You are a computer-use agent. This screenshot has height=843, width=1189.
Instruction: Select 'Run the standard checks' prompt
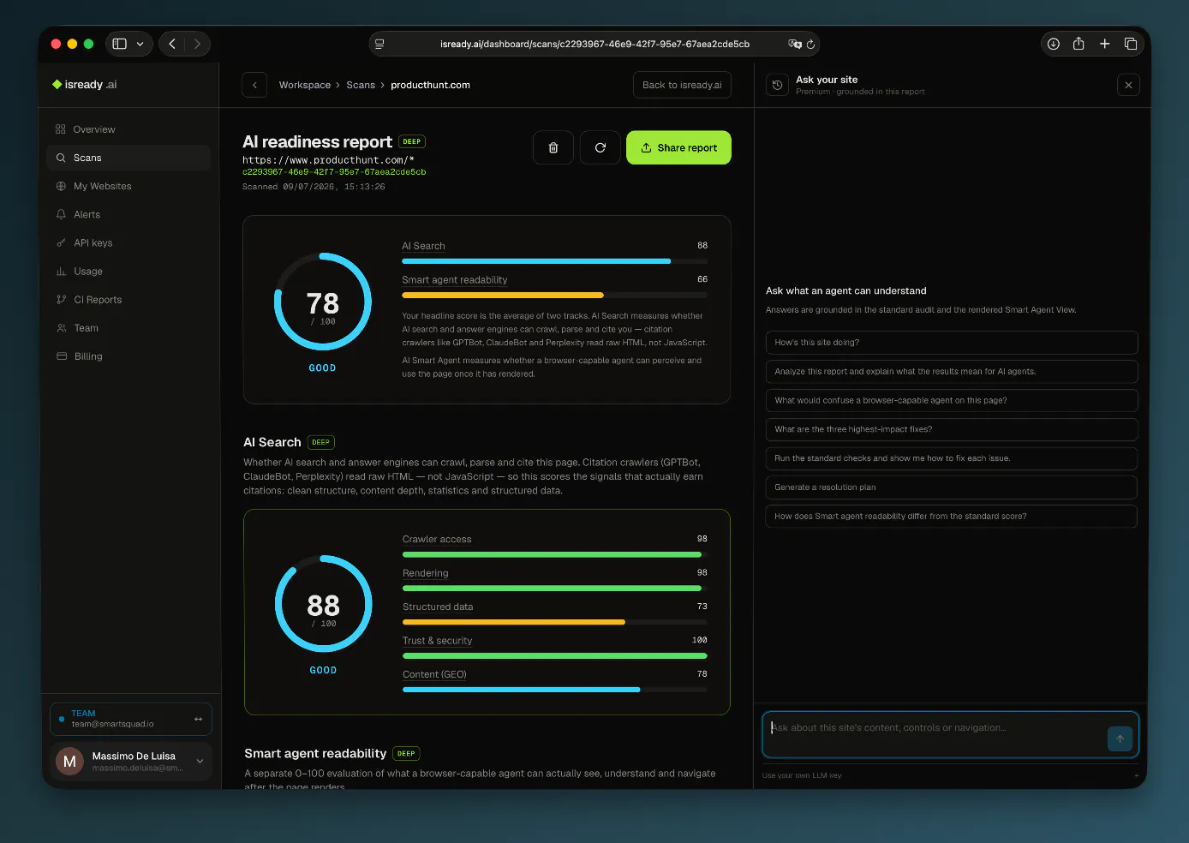(951, 458)
